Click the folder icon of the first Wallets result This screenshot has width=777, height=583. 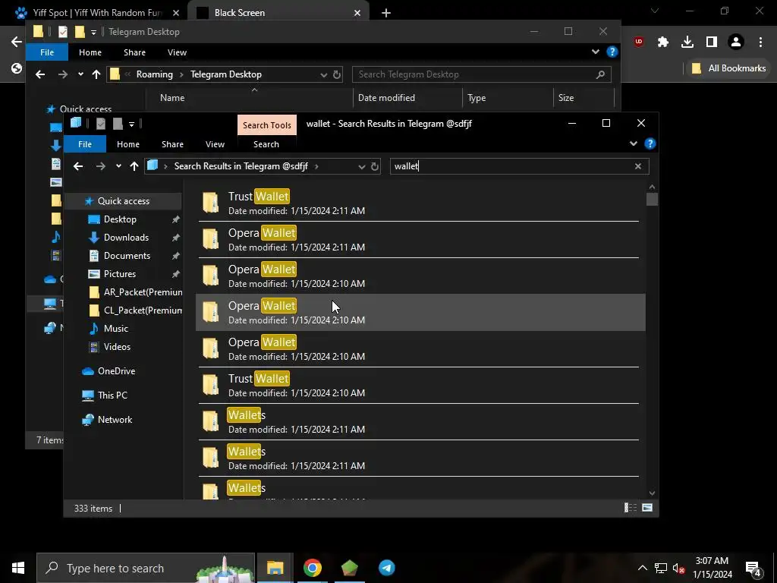211,421
